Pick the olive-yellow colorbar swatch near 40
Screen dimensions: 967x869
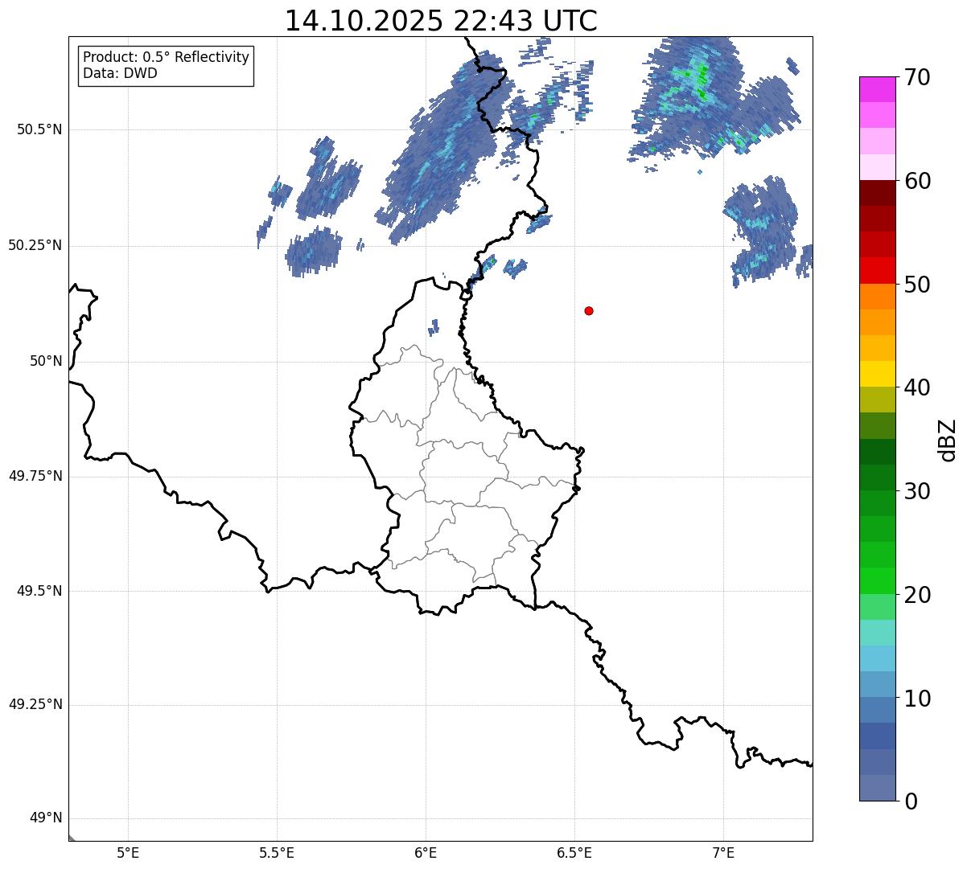coord(877,400)
